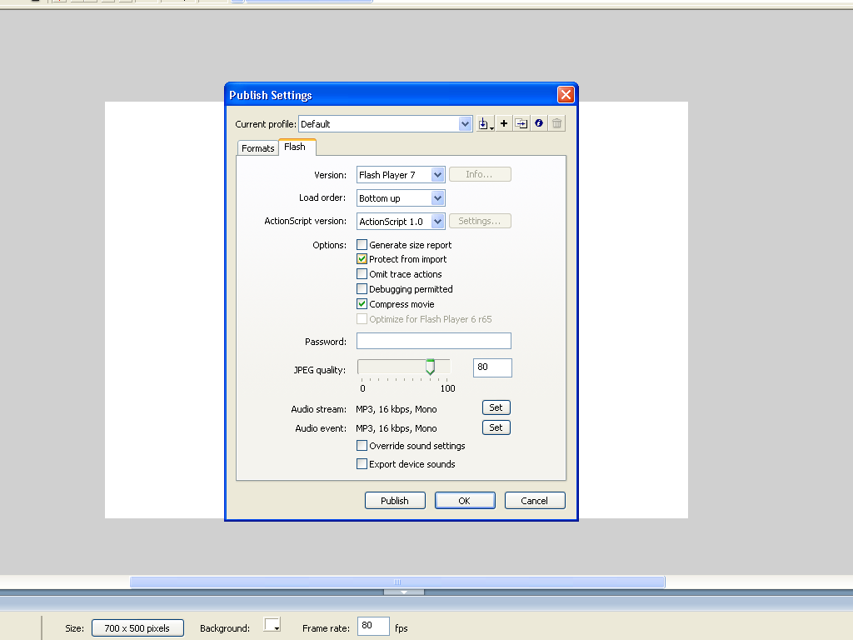Click the Audio event 'MP3, 16 kbps, Mono' text
The image size is (853, 640).
pyautogui.click(x=397, y=428)
